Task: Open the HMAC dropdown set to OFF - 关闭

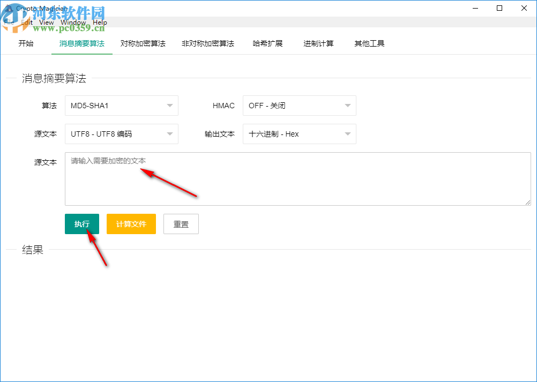Action: click(x=299, y=106)
